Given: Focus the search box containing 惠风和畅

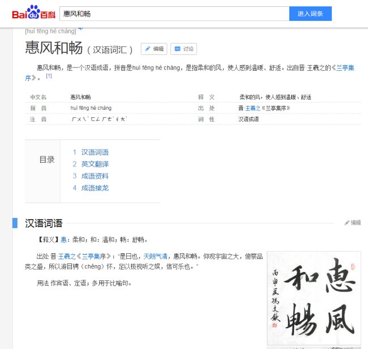Looking at the screenshot, I should (x=174, y=14).
